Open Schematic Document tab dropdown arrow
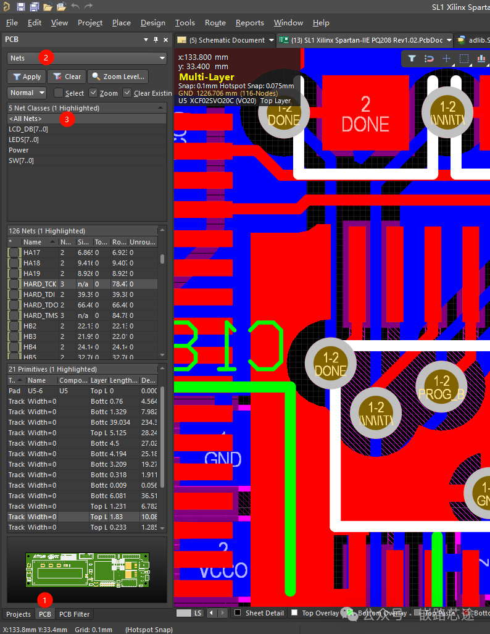Viewport: 490px width, 634px height. pos(272,40)
